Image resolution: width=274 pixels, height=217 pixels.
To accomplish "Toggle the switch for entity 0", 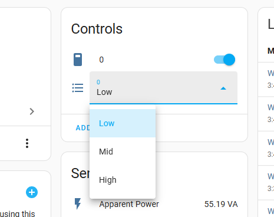I will click(x=225, y=60).
